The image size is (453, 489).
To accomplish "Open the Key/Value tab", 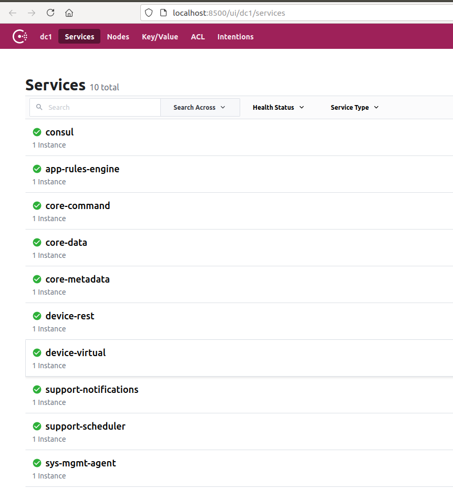I will pos(160,36).
